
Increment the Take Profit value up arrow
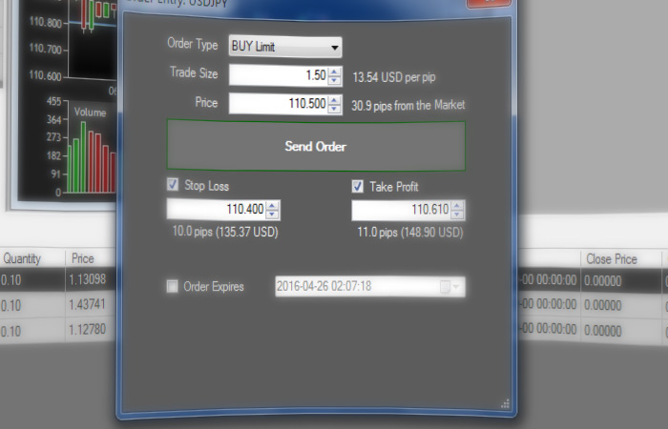tap(458, 205)
